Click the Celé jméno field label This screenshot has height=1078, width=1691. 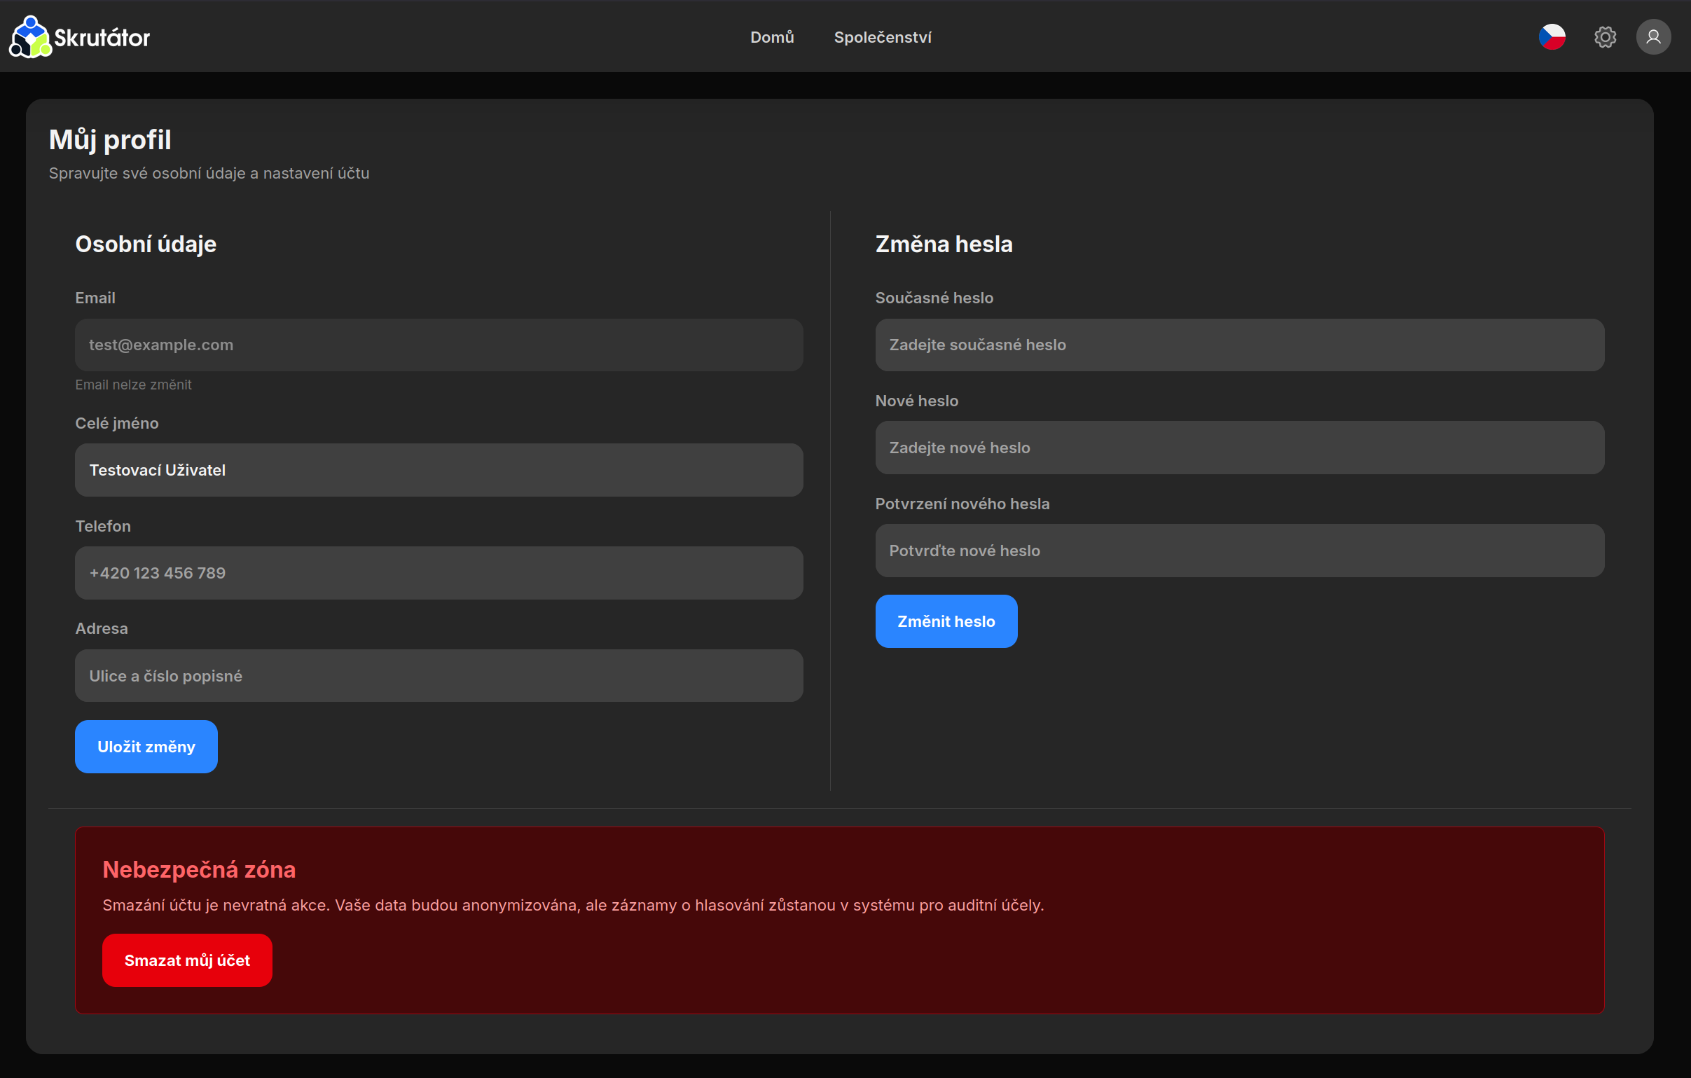[x=116, y=424]
